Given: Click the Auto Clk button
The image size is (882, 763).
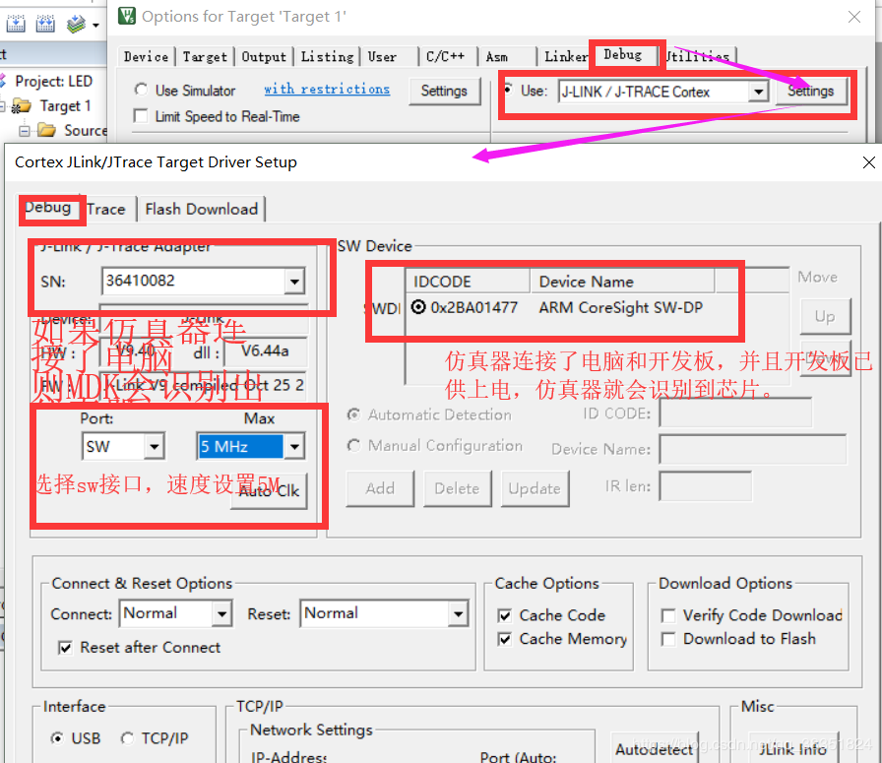Looking at the screenshot, I should coord(270,491).
